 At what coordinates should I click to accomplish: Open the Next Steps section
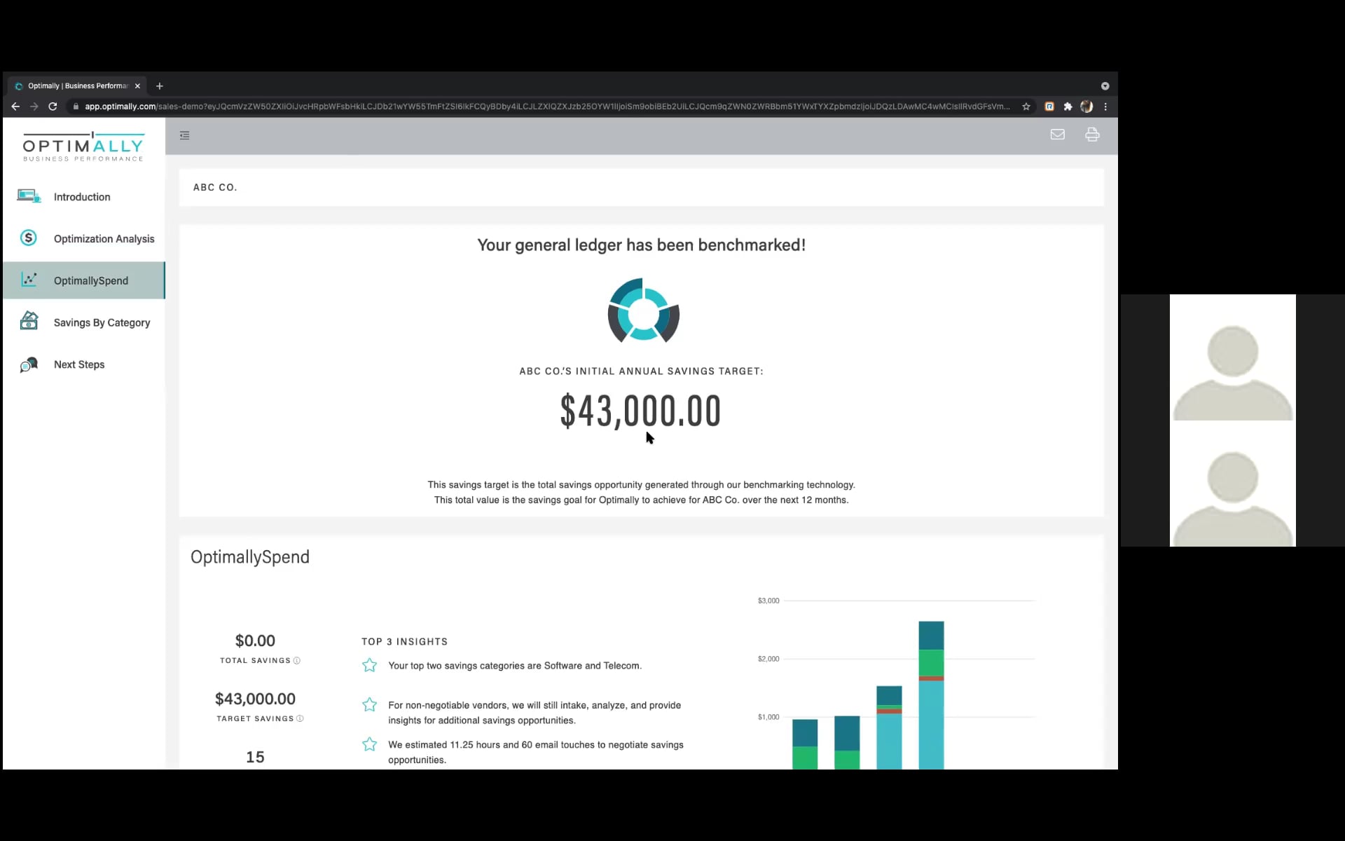click(x=84, y=364)
